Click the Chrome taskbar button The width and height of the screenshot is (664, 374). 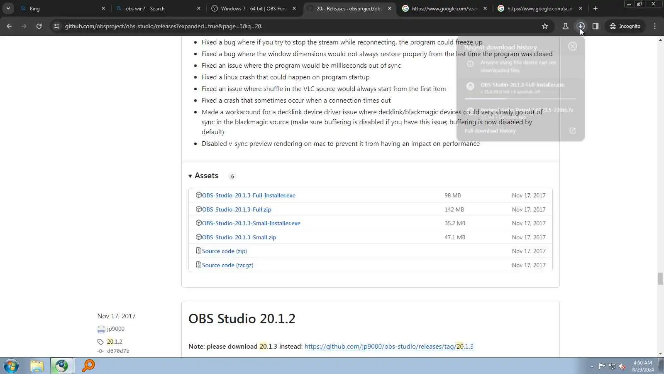[x=62, y=366]
